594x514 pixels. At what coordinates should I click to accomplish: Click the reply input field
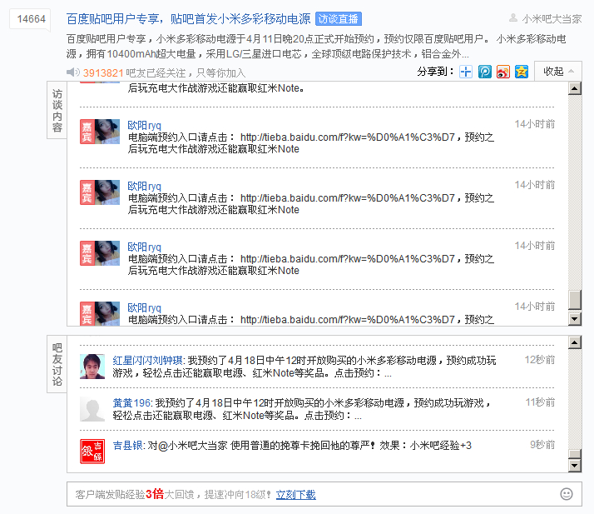click(324, 494)
